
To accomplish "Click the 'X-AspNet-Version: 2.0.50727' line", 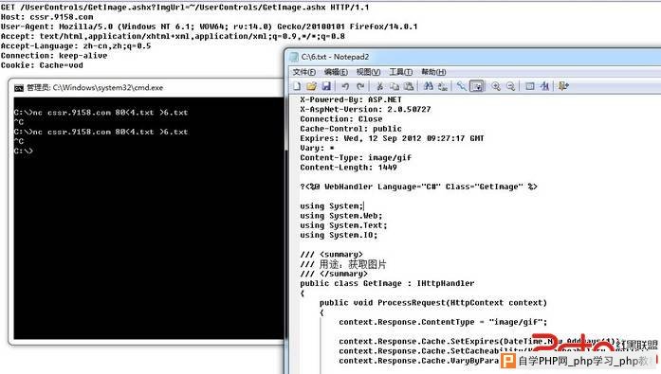I will click(365, 110).
